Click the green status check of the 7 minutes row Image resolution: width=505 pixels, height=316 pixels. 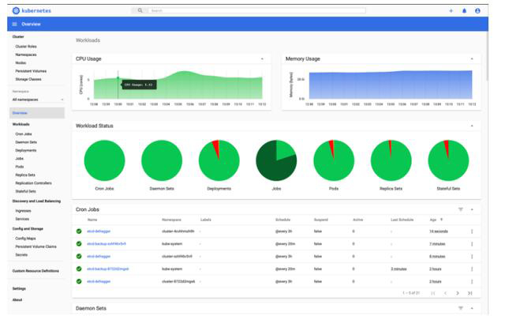coord(79,244)
